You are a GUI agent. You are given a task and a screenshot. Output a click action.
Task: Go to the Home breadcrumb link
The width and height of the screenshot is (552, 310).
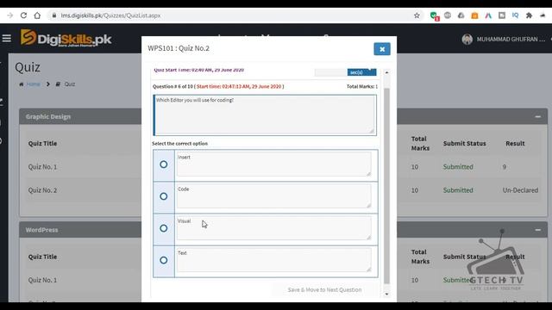(33, 84)
